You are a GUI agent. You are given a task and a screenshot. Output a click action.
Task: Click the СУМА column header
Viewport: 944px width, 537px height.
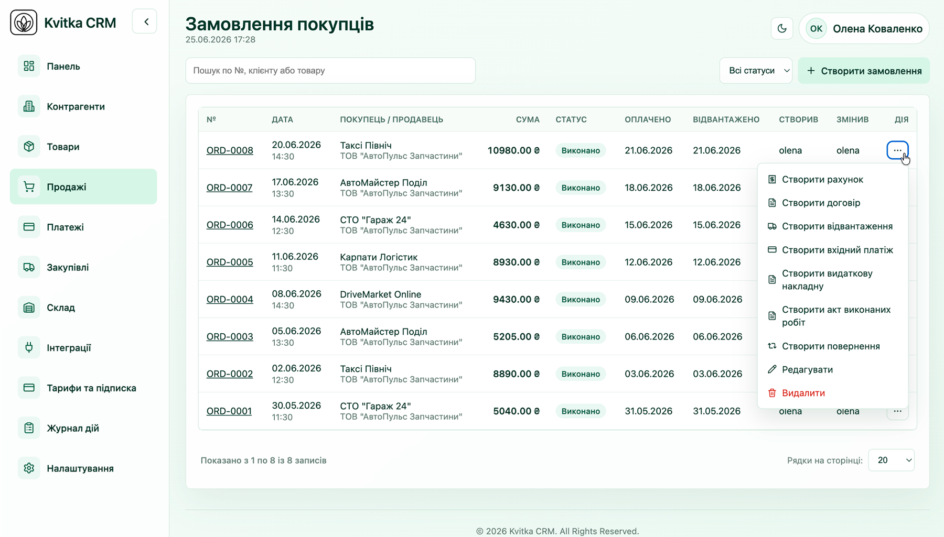[x=528, y=119]
